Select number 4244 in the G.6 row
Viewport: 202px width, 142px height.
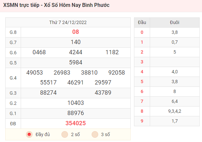point(76,52)
